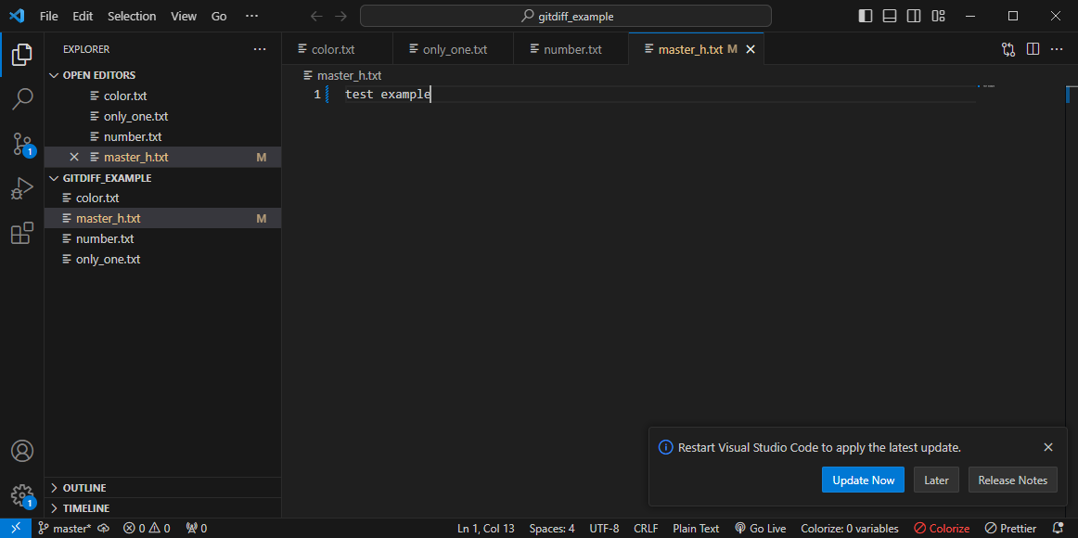Open notifications bell icon
This screenshot has height=538, width=1078.
pos(1059,529)
